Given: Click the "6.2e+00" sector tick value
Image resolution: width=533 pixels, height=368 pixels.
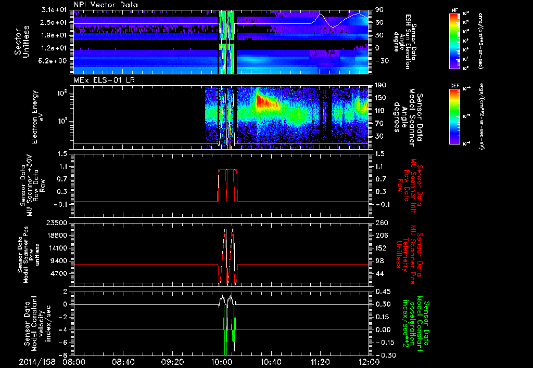Looking at the screenshot, I should 52,61.
